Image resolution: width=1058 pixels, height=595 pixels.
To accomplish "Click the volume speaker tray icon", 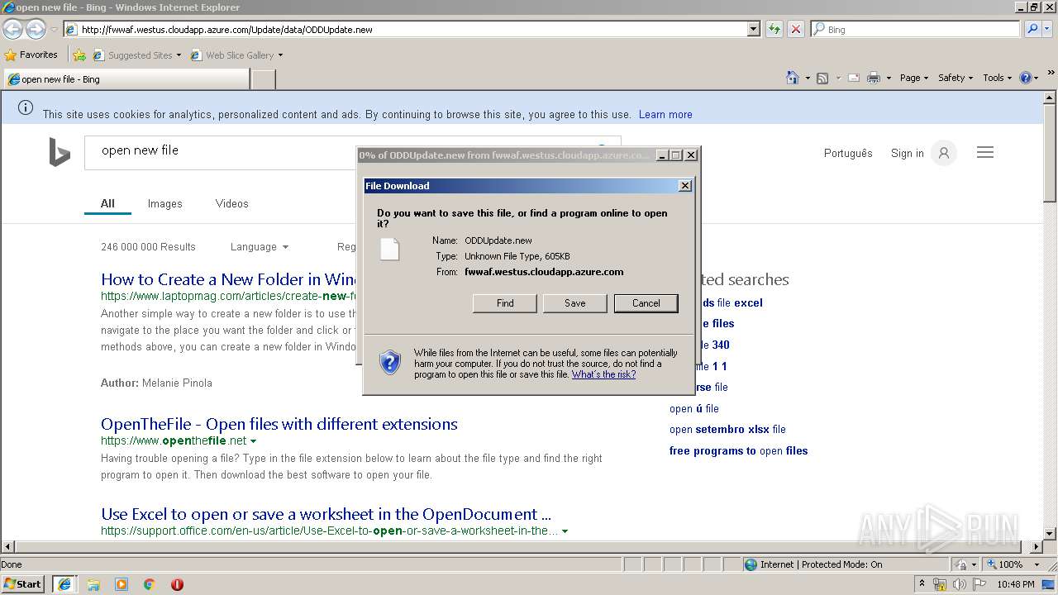I will tap(959, 585).
